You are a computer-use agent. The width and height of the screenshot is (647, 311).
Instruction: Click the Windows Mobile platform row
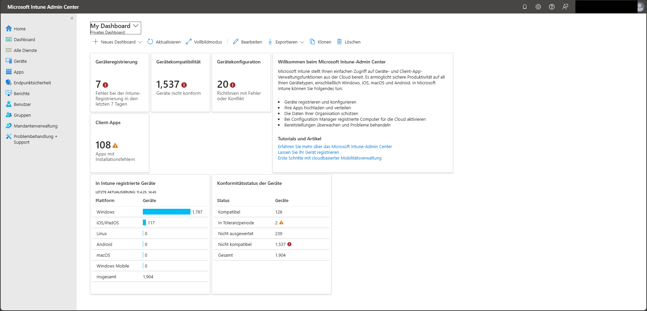tap(150, 266)
